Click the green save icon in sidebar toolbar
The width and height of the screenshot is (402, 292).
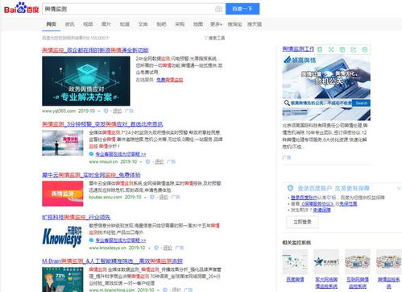click(342, 49)
